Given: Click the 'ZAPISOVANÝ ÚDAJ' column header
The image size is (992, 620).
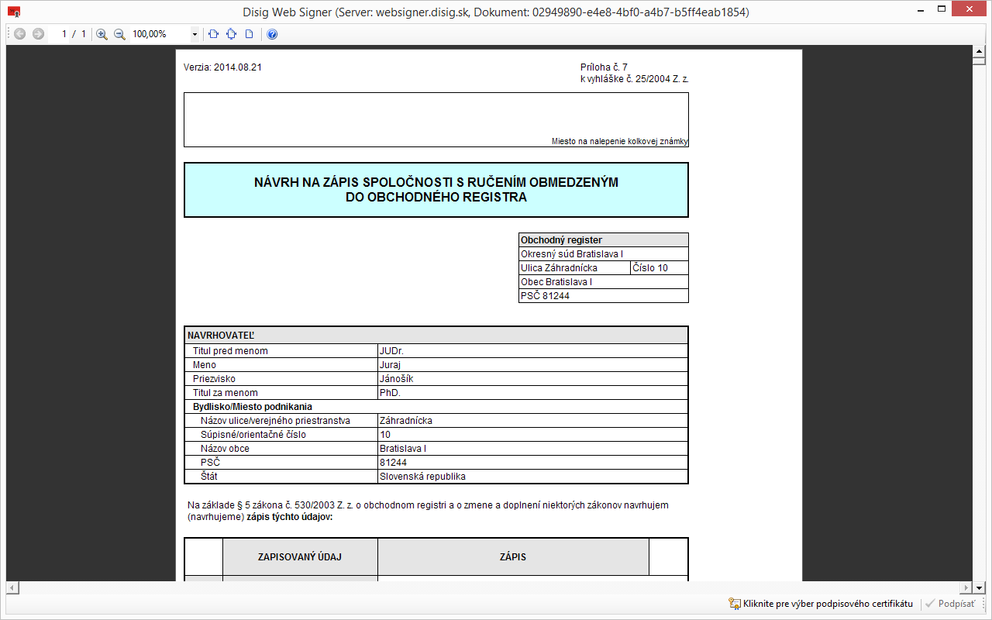Looking at the screenshot, I should click(x=300, y=557).
